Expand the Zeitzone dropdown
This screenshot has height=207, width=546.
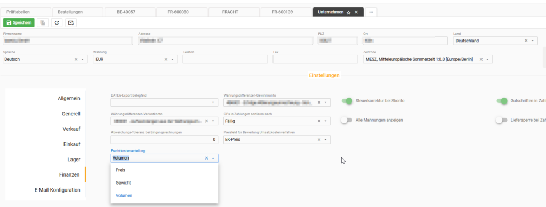click(x=487, y=60)
